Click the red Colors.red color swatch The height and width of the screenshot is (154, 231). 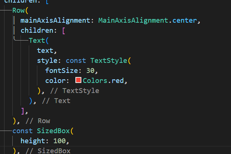[78, 80]
